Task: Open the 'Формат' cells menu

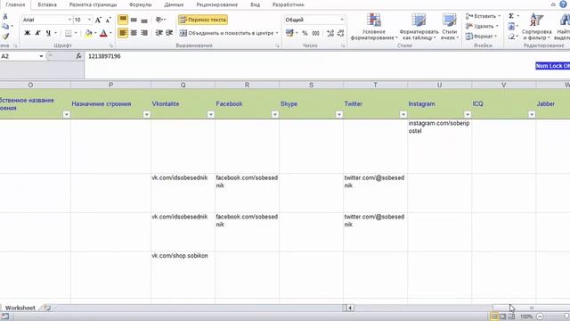Action: [x=481, y=37]
